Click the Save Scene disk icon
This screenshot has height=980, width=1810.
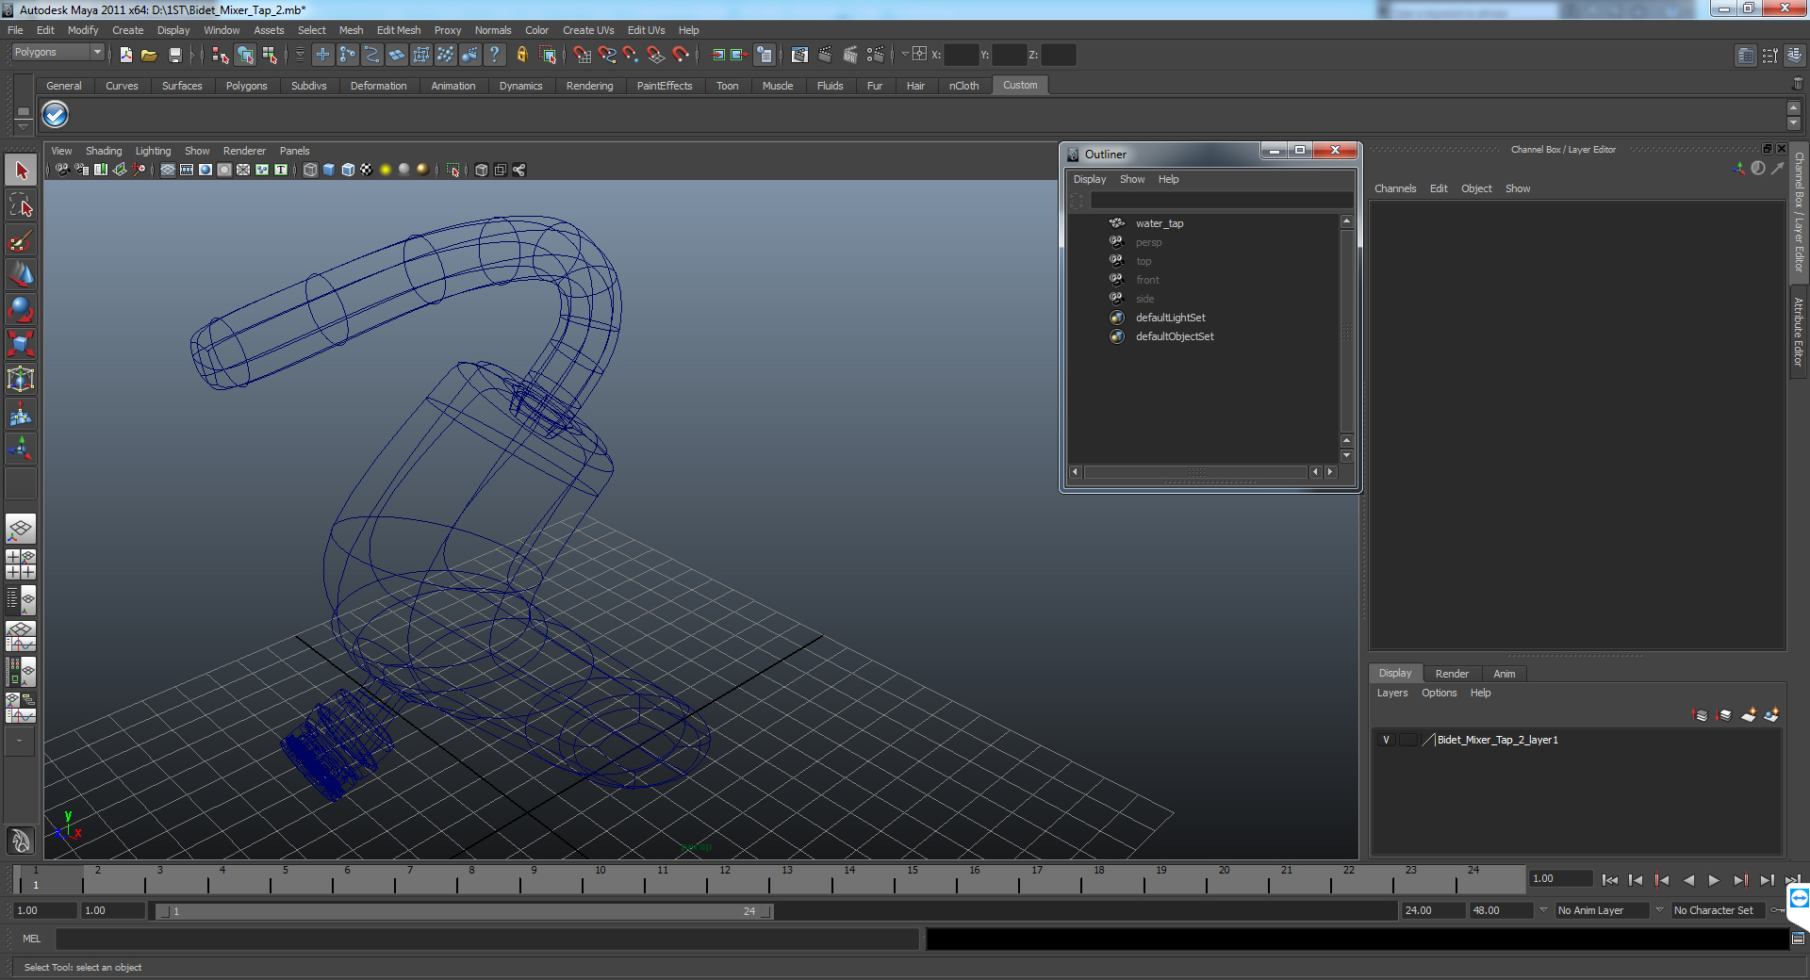[174, 55]
